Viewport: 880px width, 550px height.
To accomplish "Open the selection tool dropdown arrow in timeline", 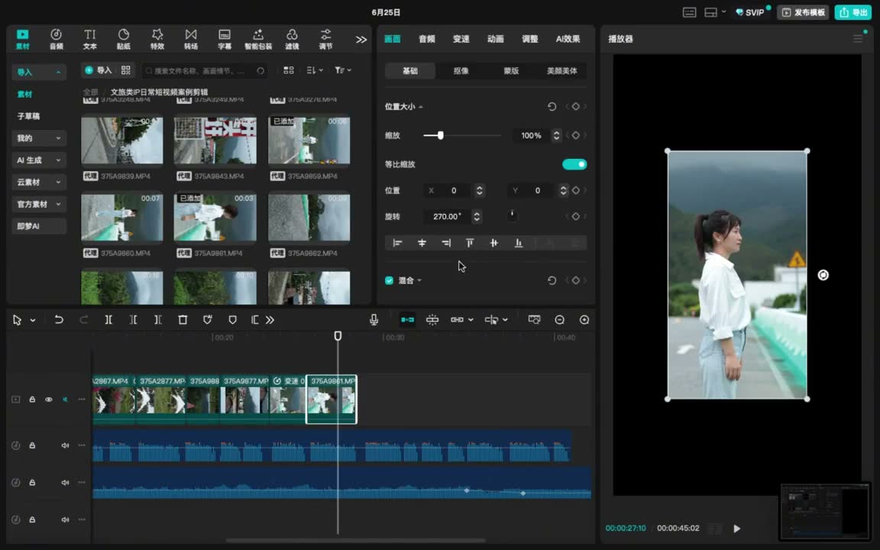I will pos(33,321).
